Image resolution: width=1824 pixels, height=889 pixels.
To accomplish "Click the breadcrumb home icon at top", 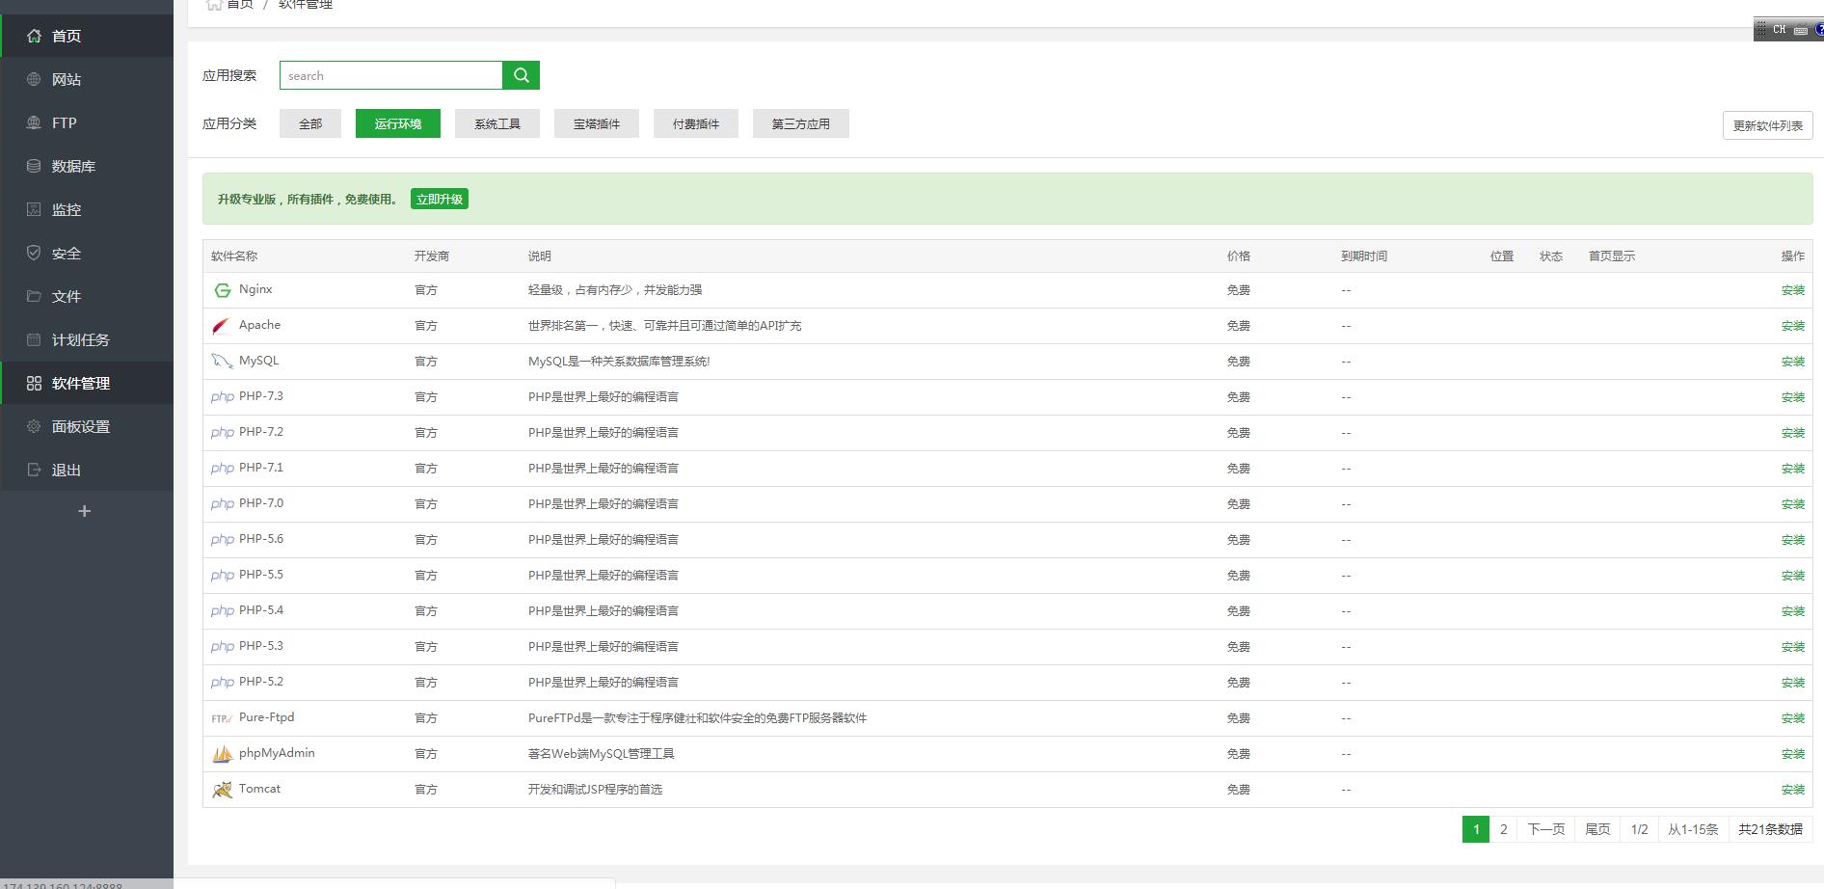I will (x=213, y=5).
